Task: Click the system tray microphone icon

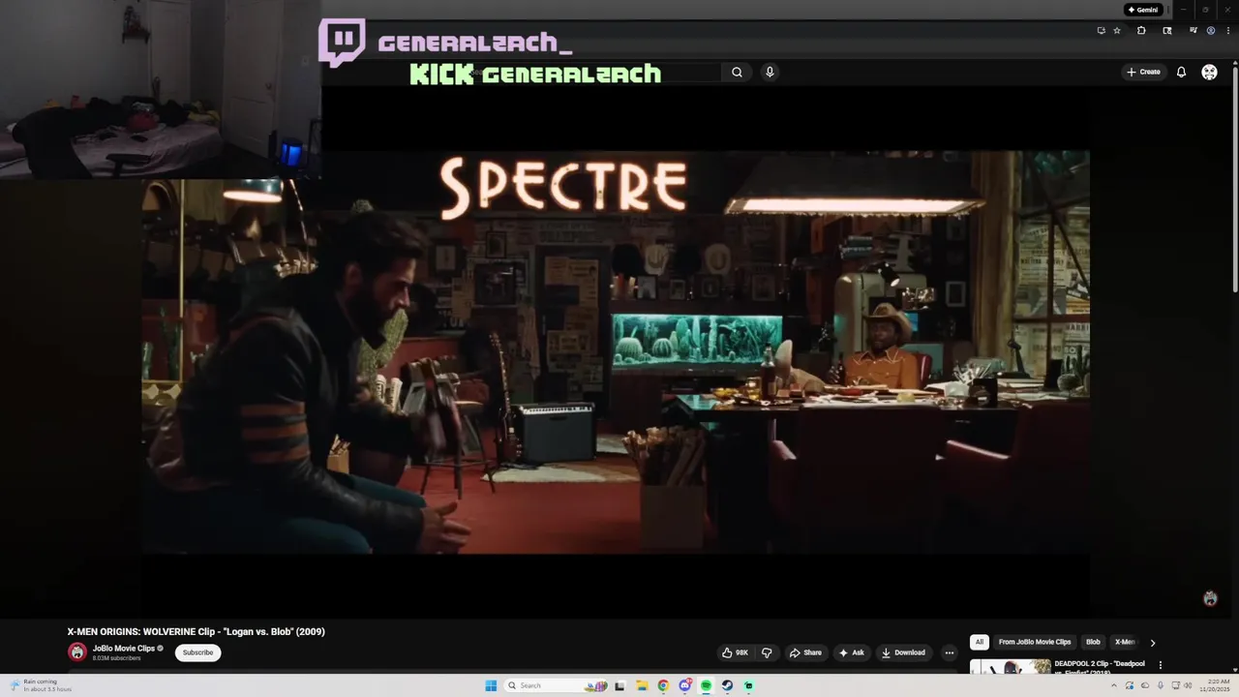Action: pyautogui.click(x=1161, y=685)
